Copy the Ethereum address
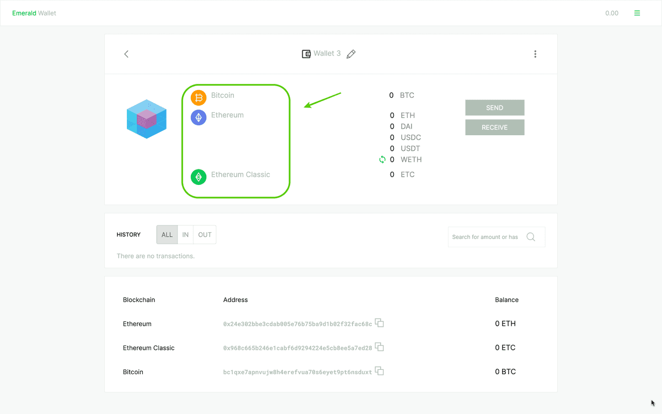 [x=380, y=323]
